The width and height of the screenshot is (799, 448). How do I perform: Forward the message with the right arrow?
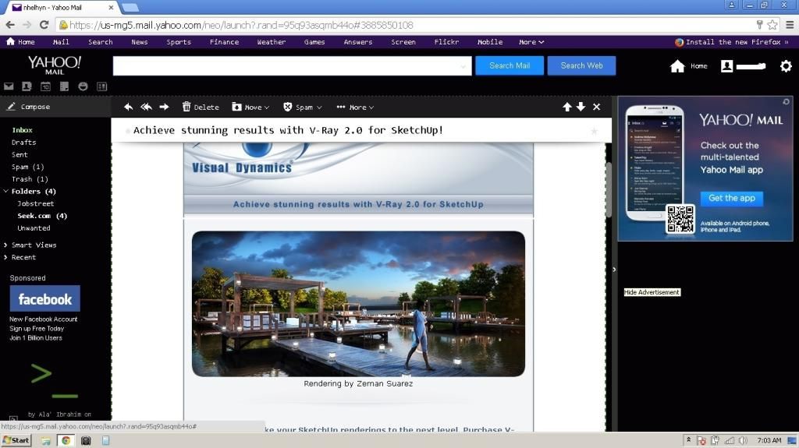pos(164,107)
